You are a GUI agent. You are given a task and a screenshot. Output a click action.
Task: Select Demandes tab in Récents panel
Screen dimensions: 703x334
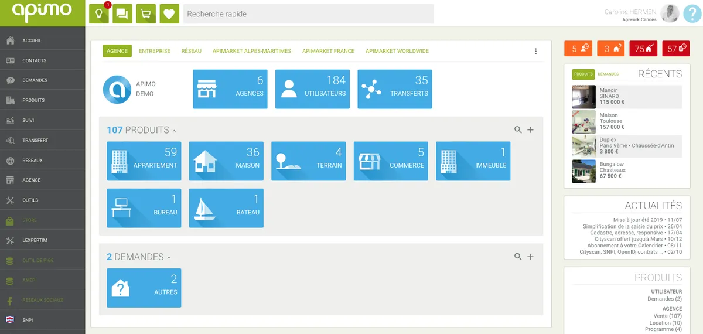[608, 74]
